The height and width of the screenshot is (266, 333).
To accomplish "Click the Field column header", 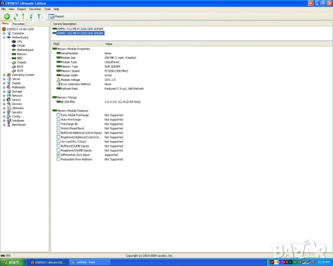I will (77, 44).
